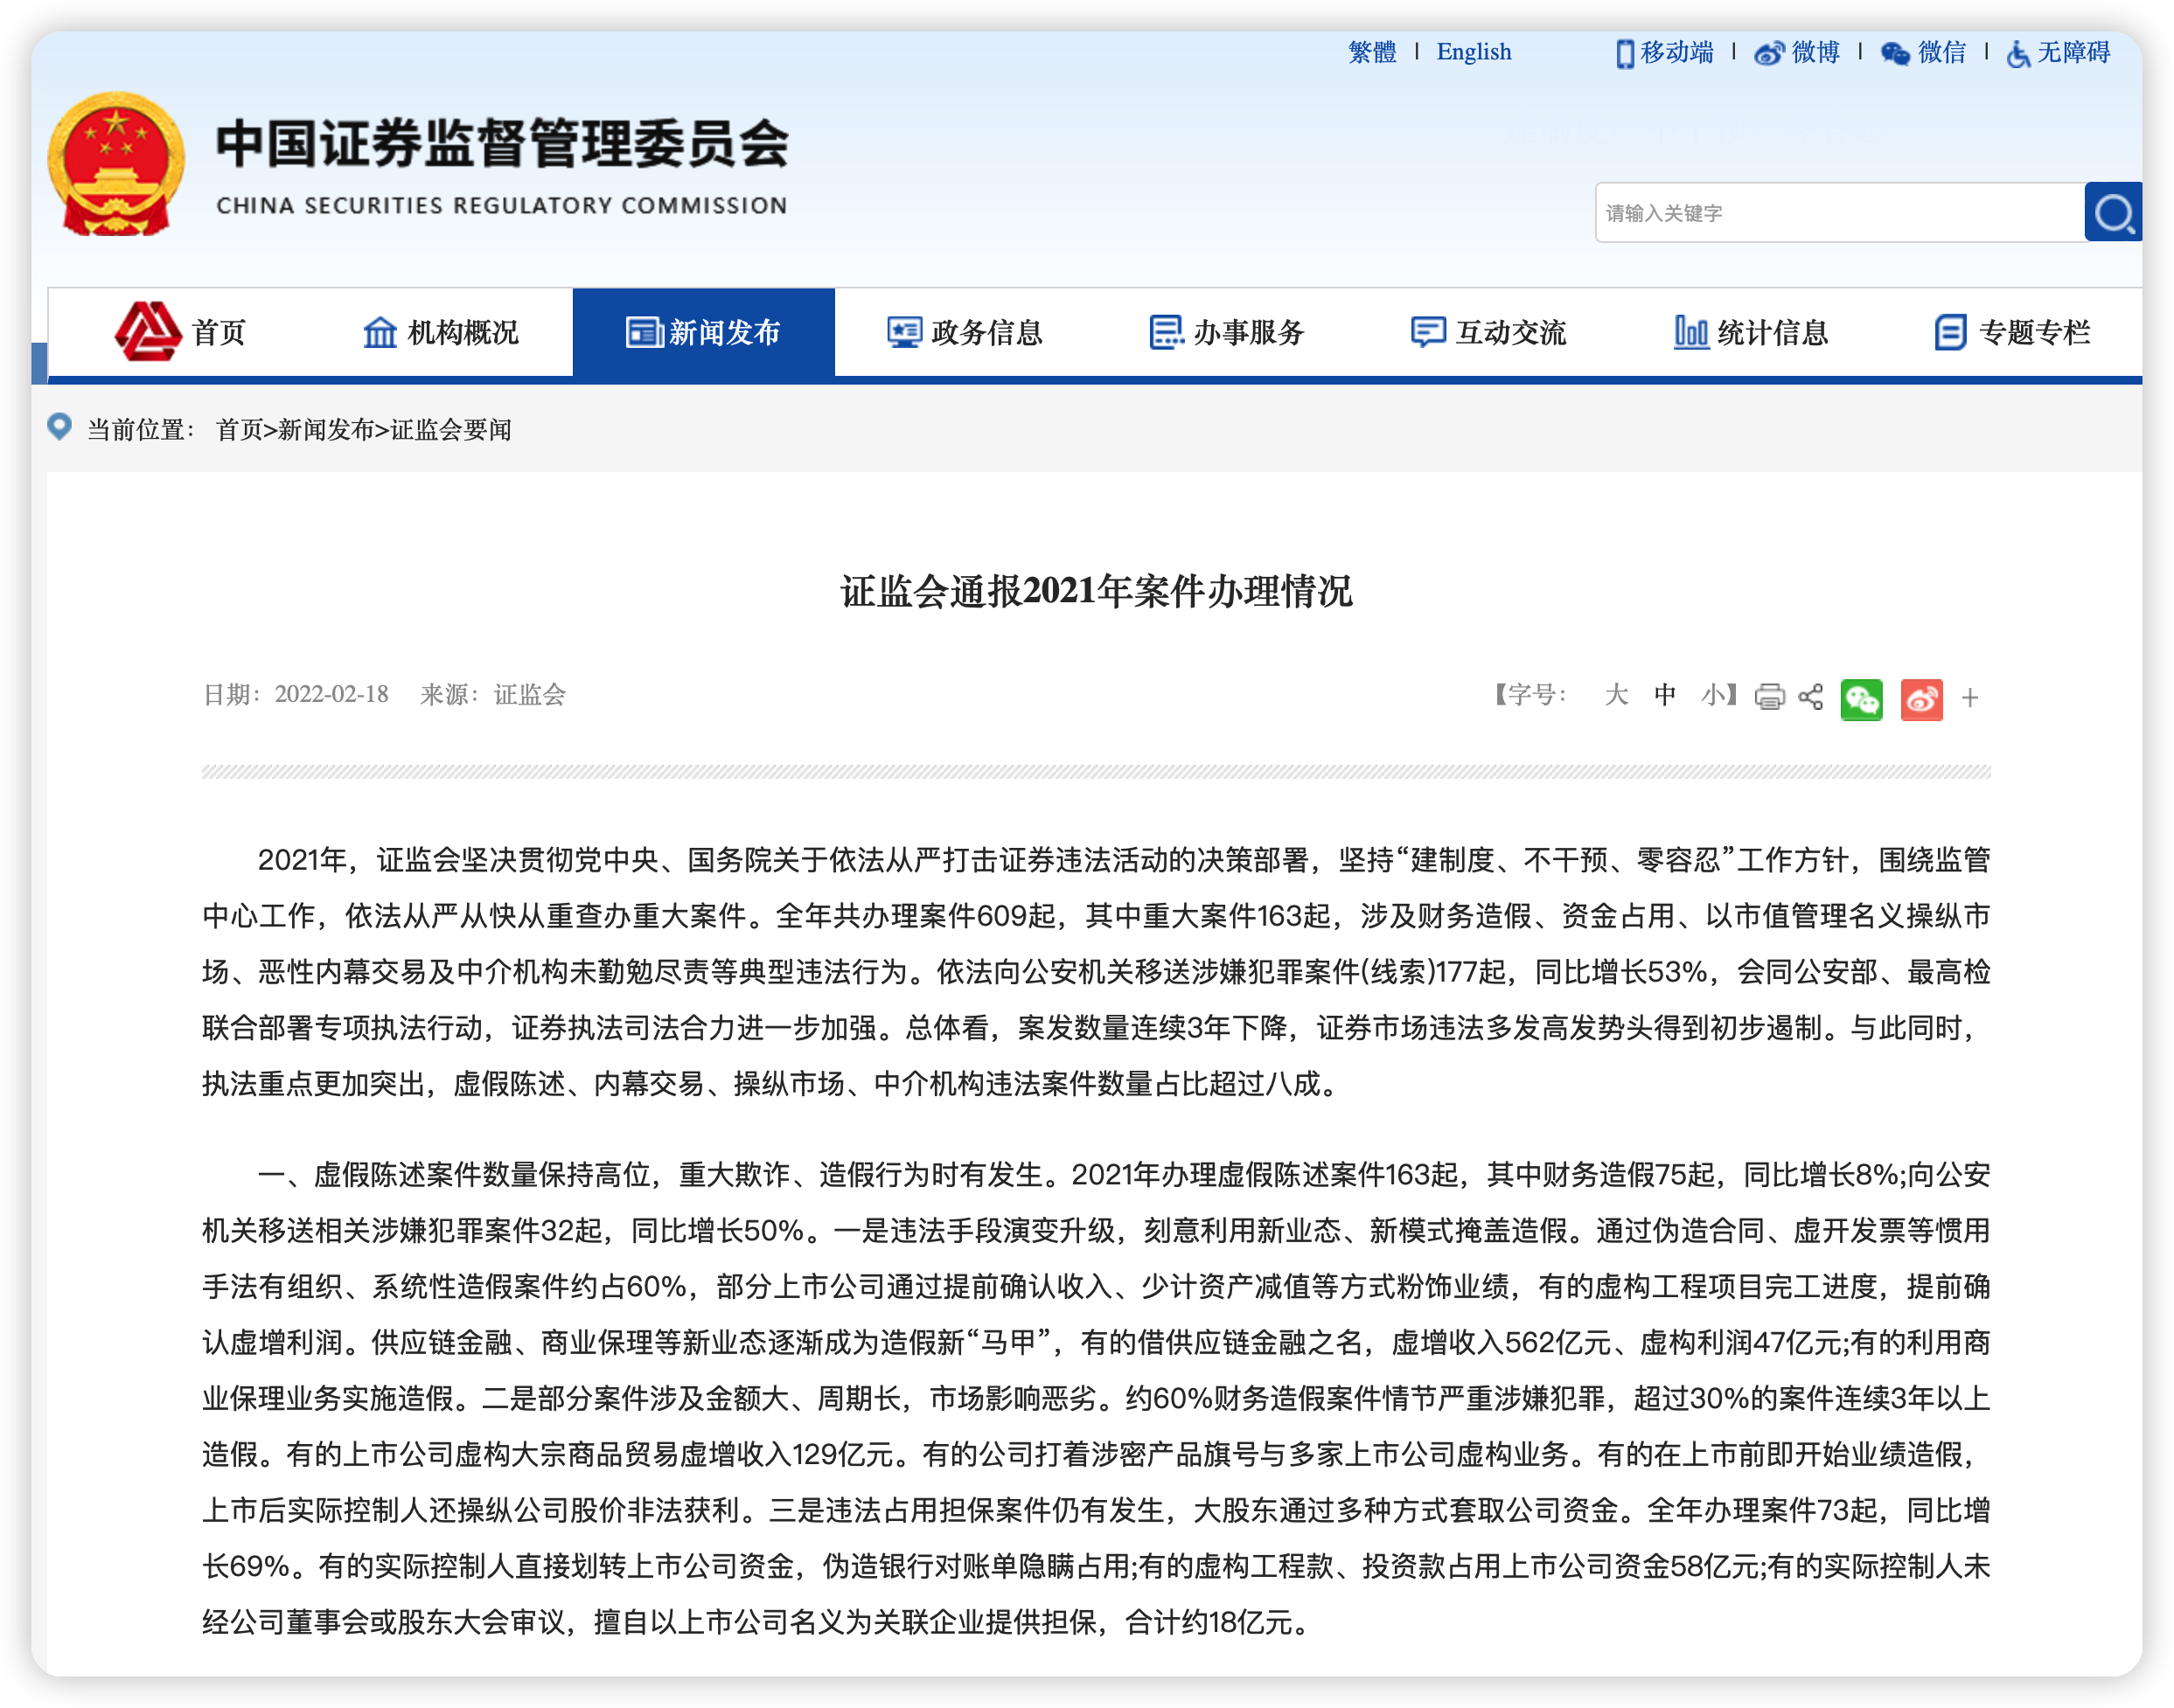Click the mobile phone icon in top bar
This screenshot has width=2174, height=1708.
coord(1625,53)
